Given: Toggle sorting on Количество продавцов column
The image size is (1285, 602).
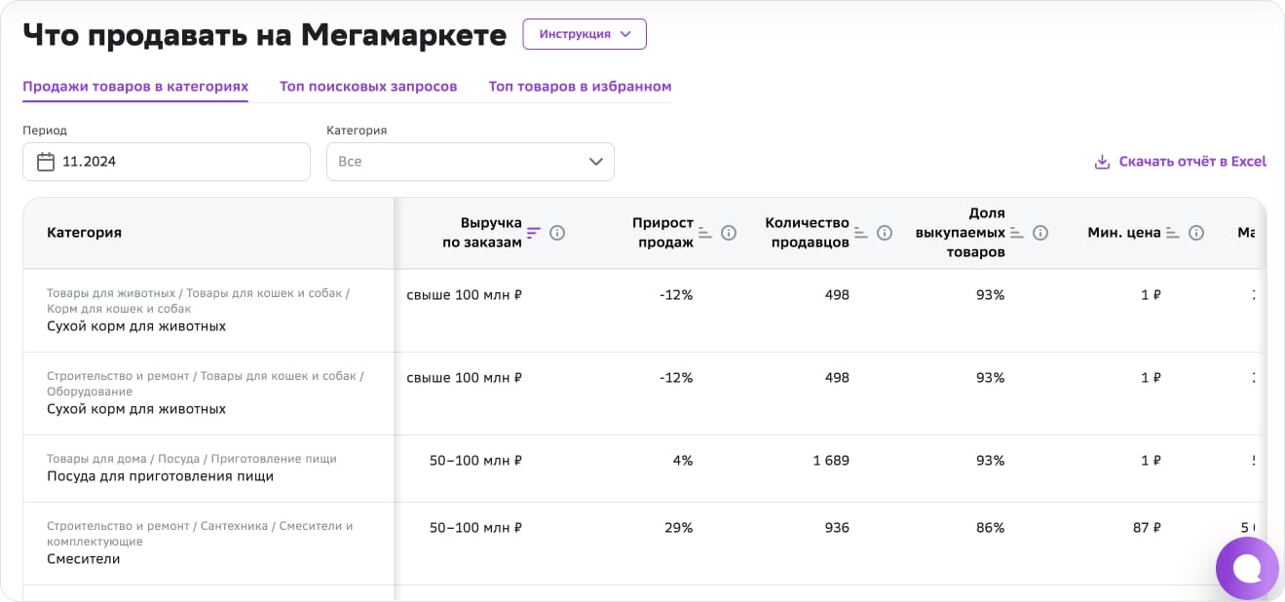Looking at the screenshot, I should click(x=859, y=232).
